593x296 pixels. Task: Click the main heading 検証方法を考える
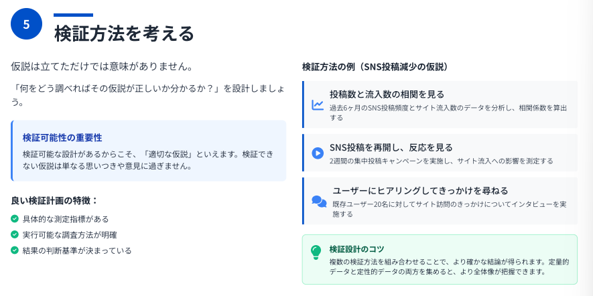124,33
